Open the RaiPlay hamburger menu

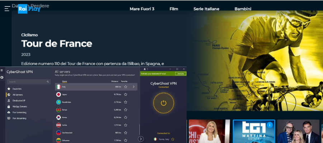click(x=7, y=9)
